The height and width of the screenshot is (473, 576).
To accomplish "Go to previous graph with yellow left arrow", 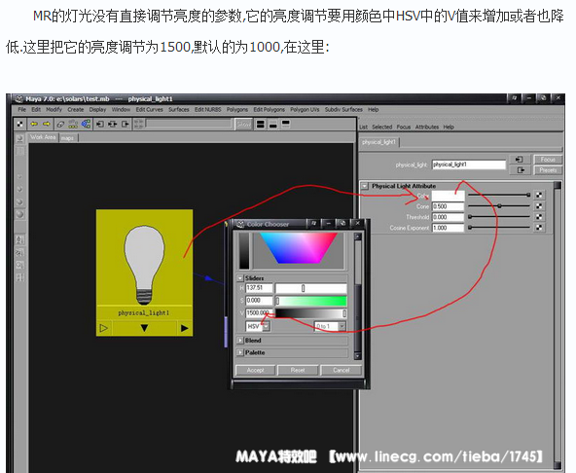I will 34,124.
